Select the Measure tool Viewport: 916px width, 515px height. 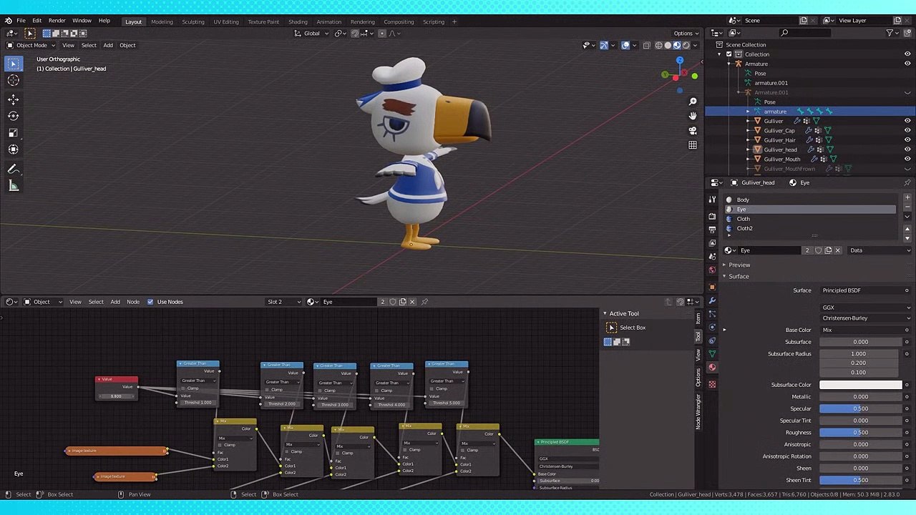click(x=13, y=186)
